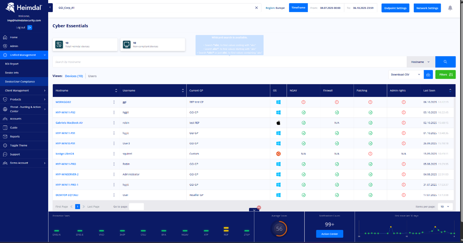Click the blue search magnifier button
The height and width of the screenshot is (243, 463).
(445, 62)
